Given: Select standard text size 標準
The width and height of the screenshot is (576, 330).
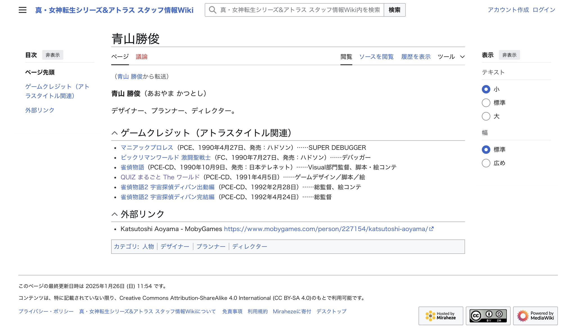Looking at the screenshot, I should coord(486,103).
